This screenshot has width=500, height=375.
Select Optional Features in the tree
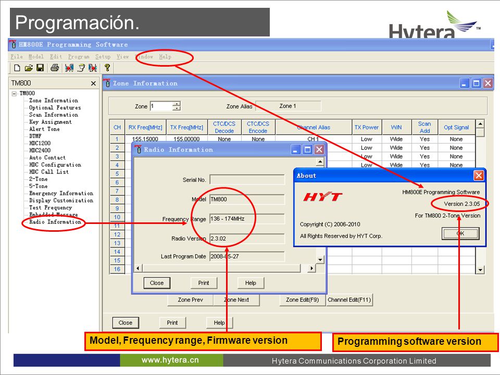55,108
